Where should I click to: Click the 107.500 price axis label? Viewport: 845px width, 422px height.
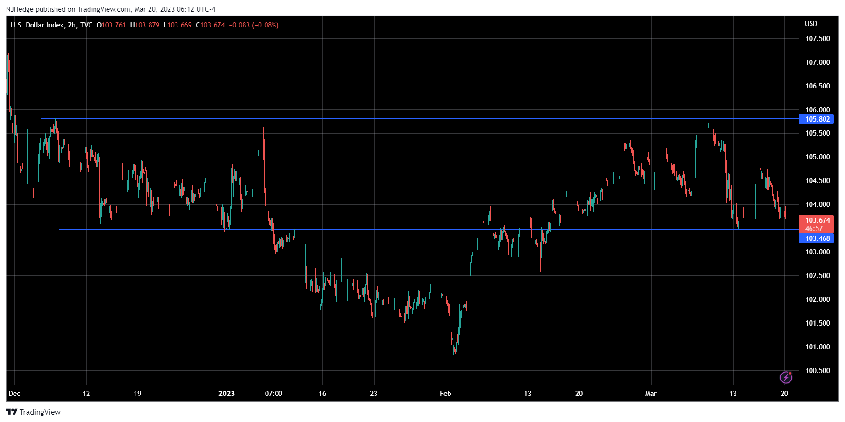[x=818, y=39]
